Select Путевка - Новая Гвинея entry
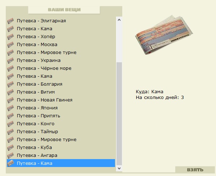The height and width of the screenshot is (176, 216). 61,100
